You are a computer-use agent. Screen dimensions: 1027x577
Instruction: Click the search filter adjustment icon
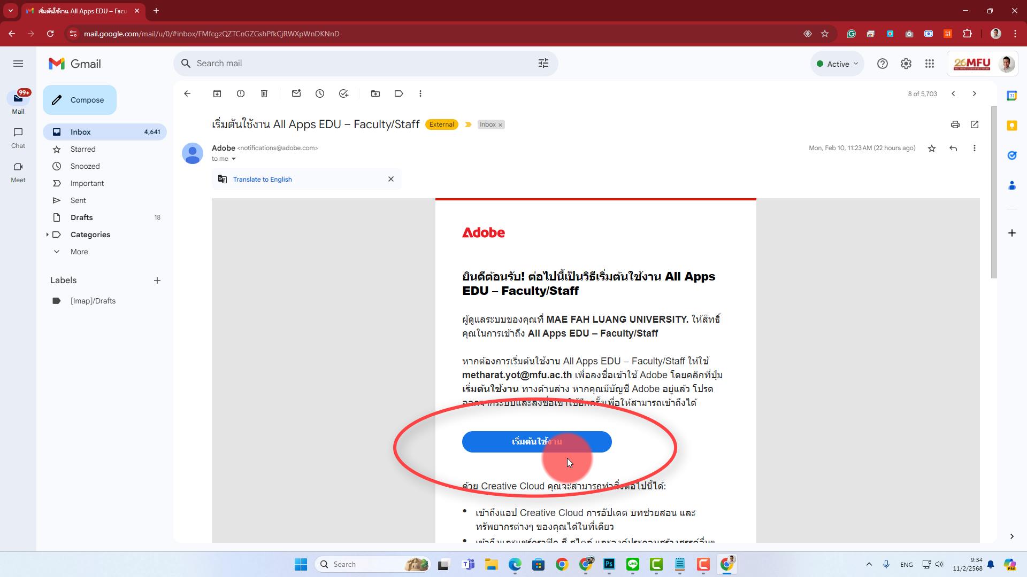click(x=543, y=64)
